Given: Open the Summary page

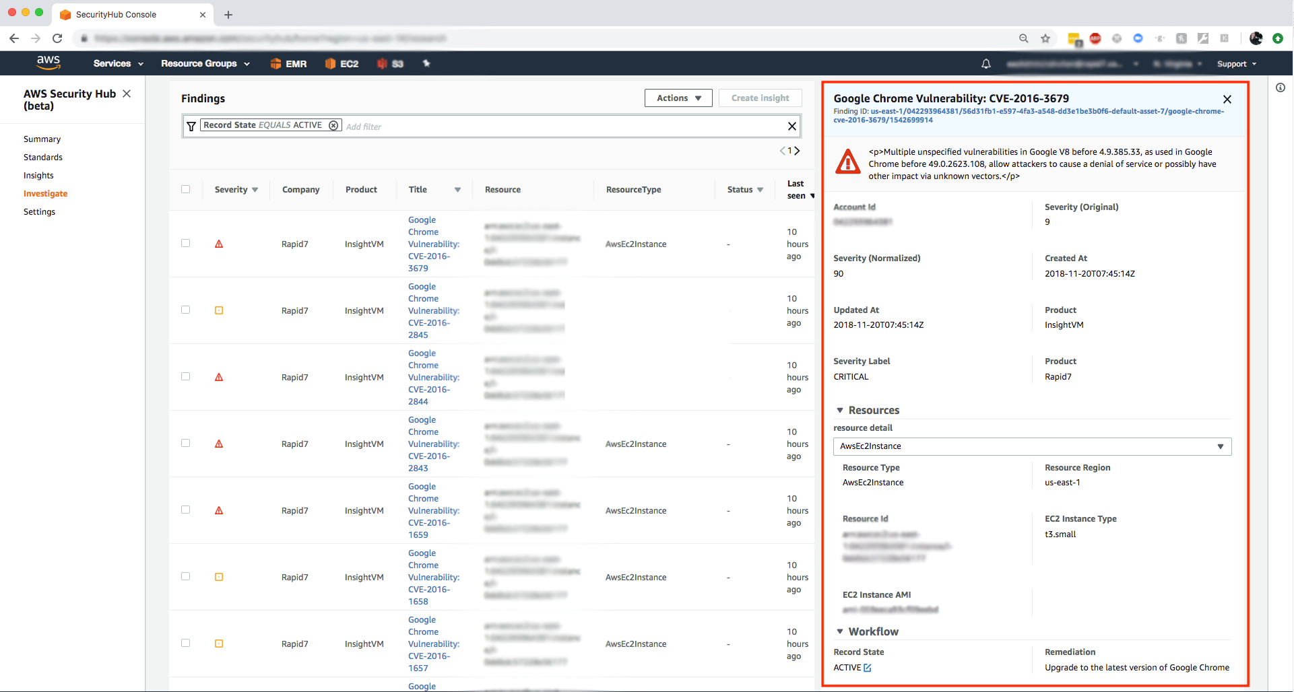Looking at the screenshot, I should click(42, 139).
